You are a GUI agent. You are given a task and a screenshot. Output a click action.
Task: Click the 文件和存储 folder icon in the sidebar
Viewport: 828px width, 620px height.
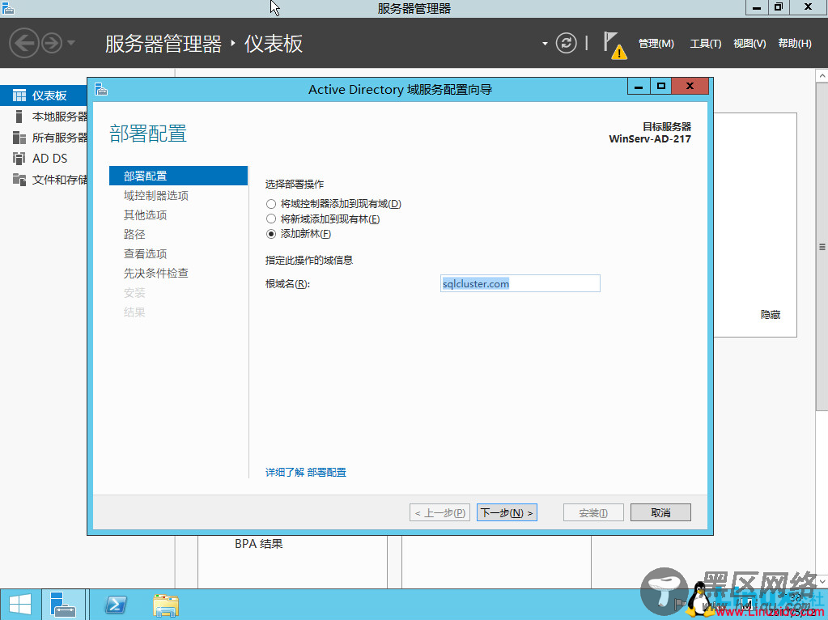pyautogui.click(x=19, y=180)
